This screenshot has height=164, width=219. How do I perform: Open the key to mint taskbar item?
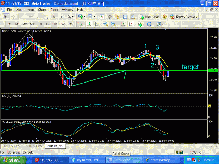87,160
